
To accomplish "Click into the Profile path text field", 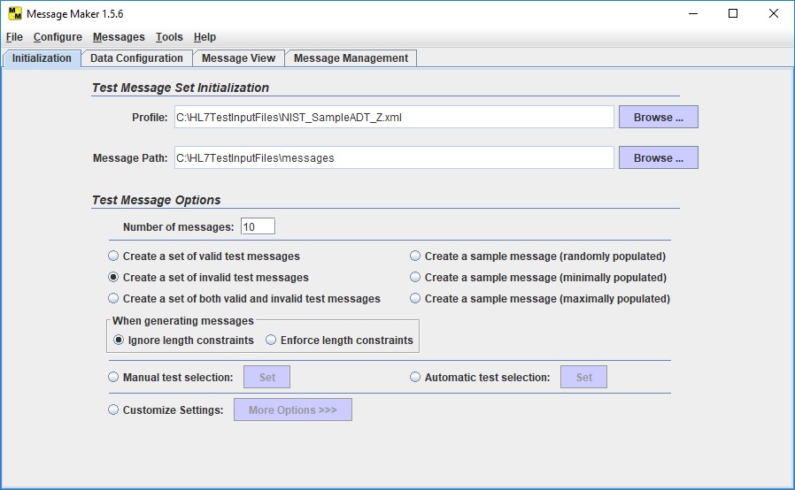I will 392,117.
